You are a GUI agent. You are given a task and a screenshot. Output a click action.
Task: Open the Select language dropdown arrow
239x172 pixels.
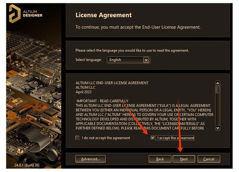[146, 60]
